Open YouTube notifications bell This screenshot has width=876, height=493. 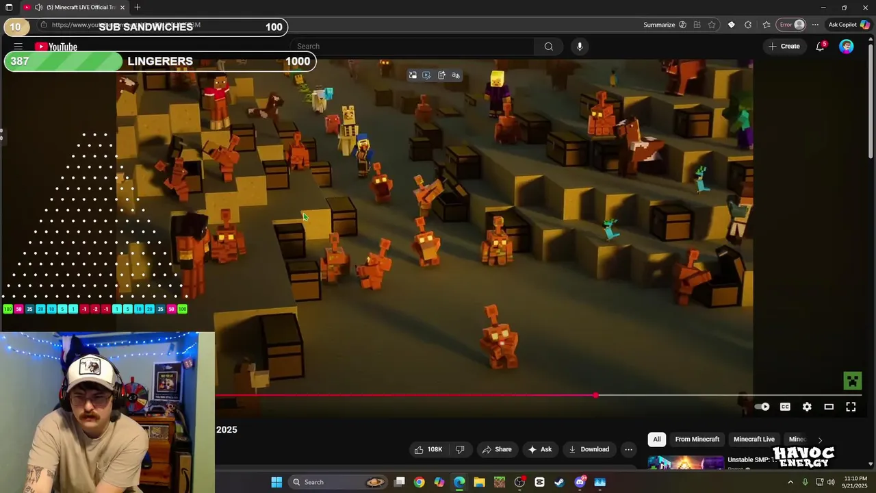pos(820,47)
